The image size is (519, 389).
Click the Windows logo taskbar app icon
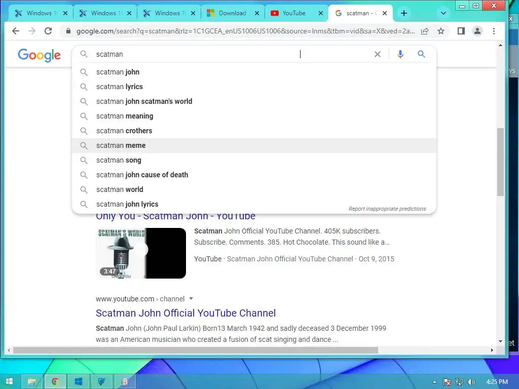(x=79, y=382)
